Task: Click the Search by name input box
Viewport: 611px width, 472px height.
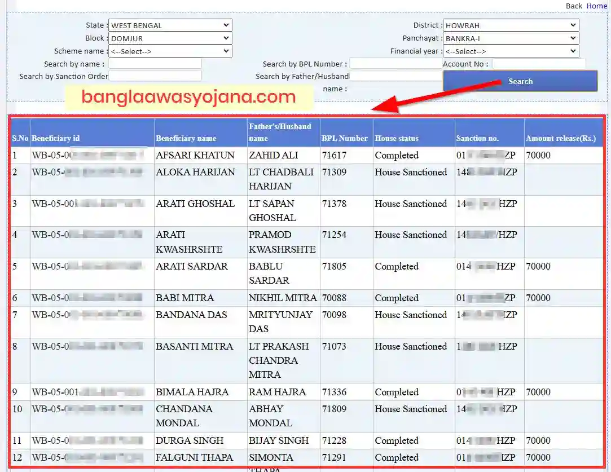Action: click(x=155, y=63)
